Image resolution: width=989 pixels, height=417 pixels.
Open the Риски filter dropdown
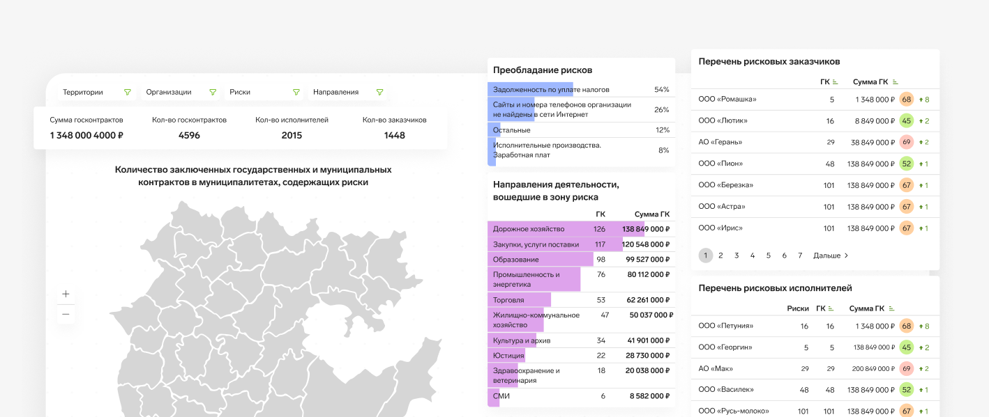pyautogui.click(x=265, y=92)
